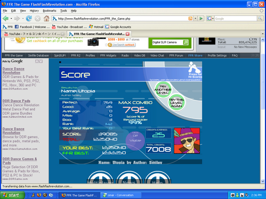
Task: Open the Google Accounts bookmark
Action: 118,27
